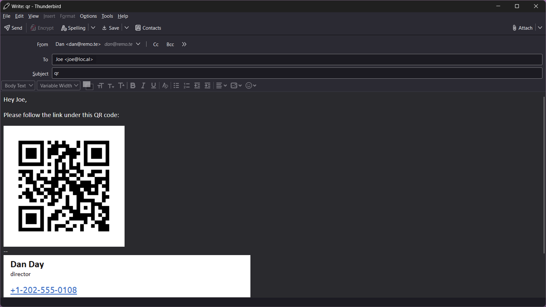Click the larger font size icon
The height and width of the screenshot is (307, 546).
[100, 85]
